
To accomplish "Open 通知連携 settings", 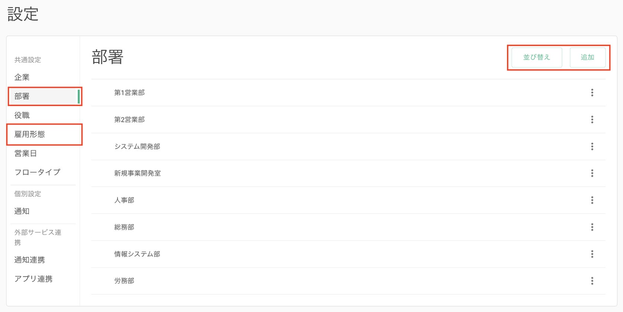I will [x=30, y=260].
